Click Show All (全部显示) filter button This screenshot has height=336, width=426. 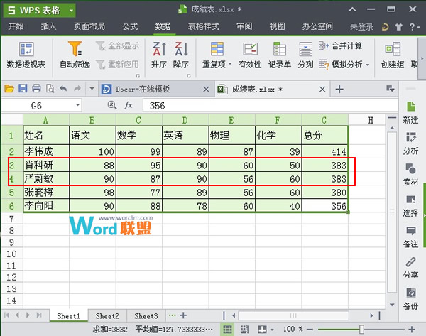pos(118,46)
